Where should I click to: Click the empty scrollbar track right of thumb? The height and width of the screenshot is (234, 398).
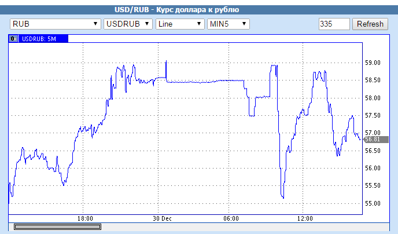click(x=231, y=226)
